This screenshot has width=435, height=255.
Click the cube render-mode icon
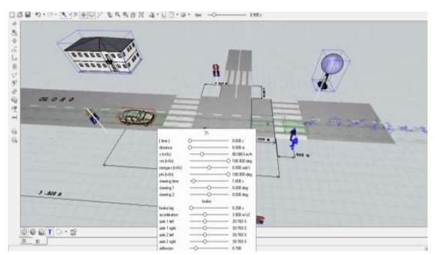click(x=41, y=232)
